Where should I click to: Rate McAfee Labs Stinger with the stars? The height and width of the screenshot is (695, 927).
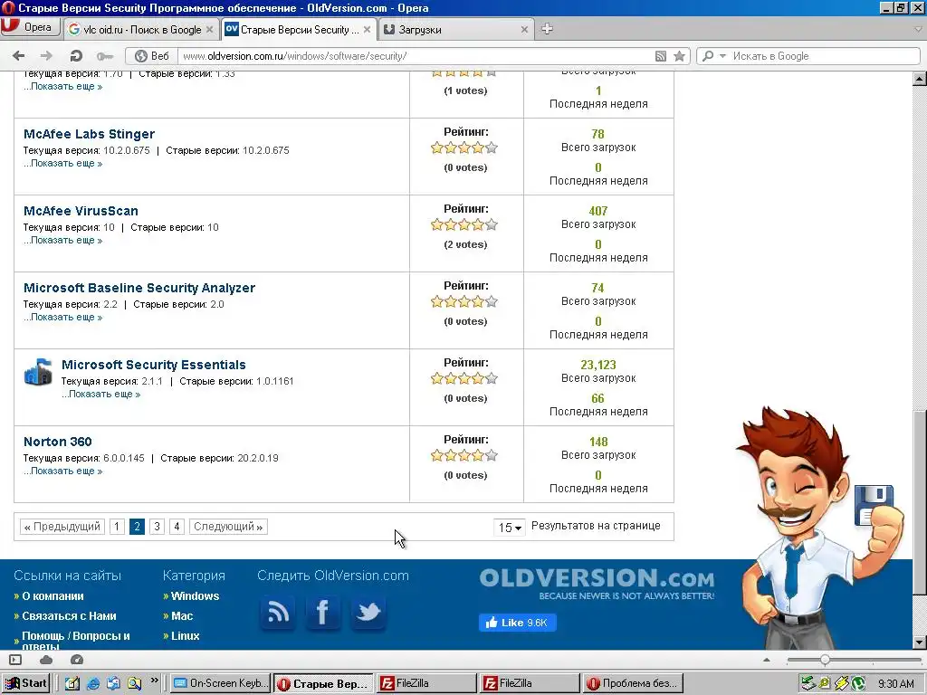(464, 148)
